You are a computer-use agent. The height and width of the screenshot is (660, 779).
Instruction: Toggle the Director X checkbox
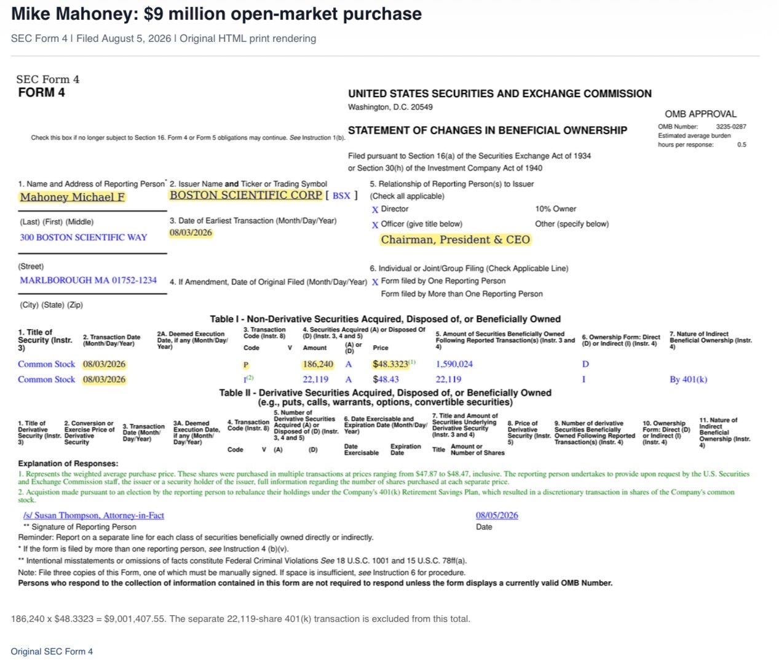click(x=375, y=210)
